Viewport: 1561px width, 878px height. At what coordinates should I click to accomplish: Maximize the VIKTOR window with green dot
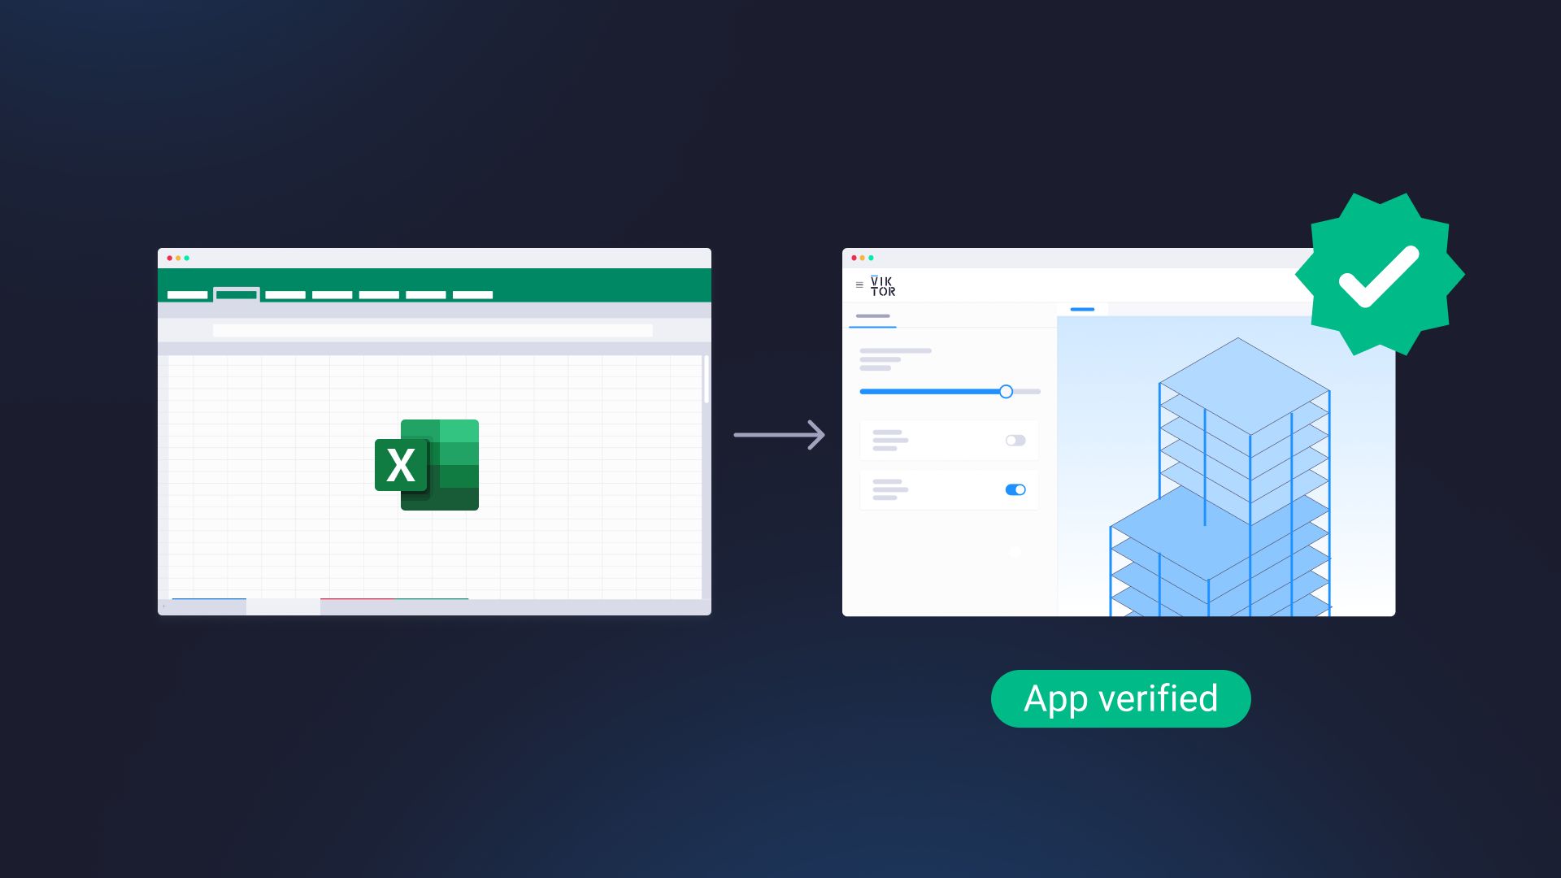pyautogui.click(x=871, y=259)
